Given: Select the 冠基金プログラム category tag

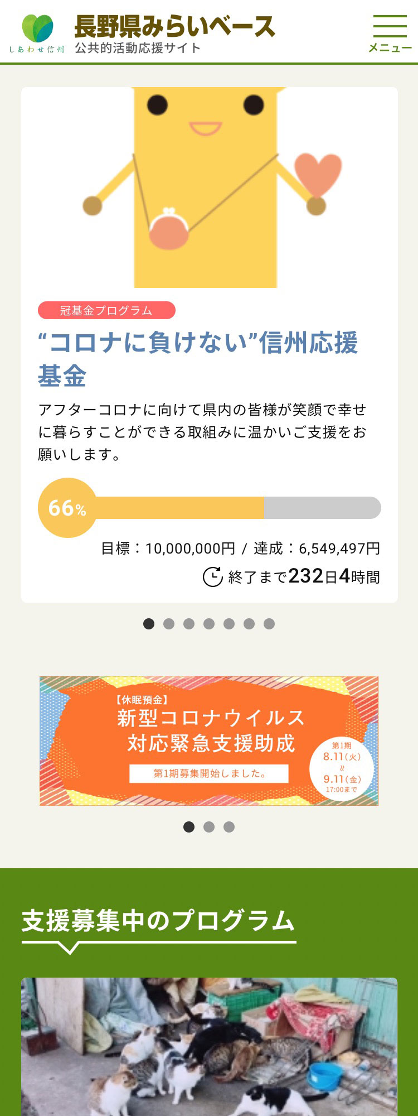Looking at the screenshot, I should tap(106, 310).
